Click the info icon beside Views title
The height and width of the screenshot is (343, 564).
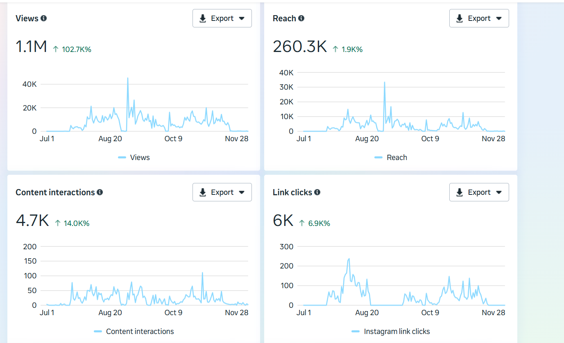click(x=43, y=18)
